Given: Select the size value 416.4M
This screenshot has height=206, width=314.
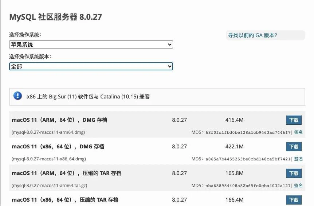Looking at the screenshot, I should click(234, 120).
